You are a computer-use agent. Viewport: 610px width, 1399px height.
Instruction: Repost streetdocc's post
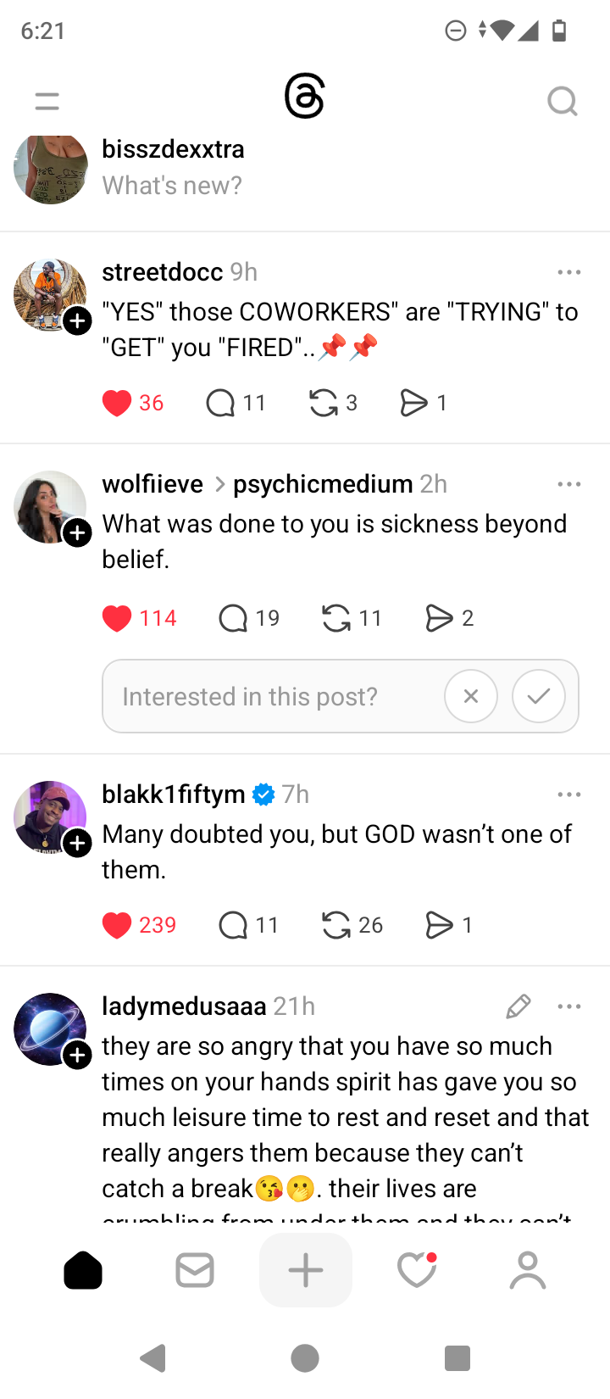324,403
